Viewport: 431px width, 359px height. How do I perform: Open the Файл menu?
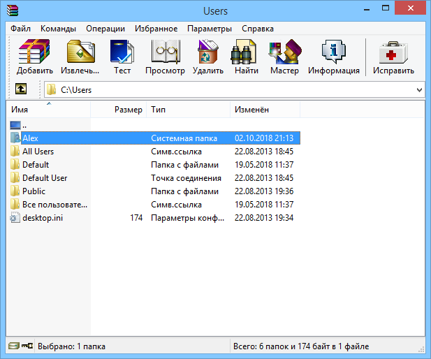tap(21, 29)
